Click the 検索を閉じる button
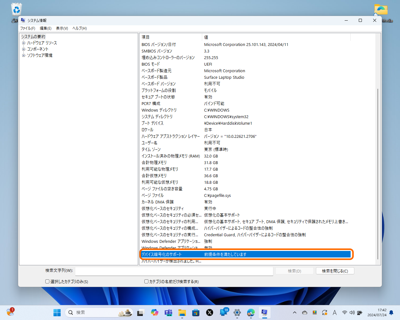Image resolution: width=400 pixels, height=320 pixels. click(x=335, y=271)
